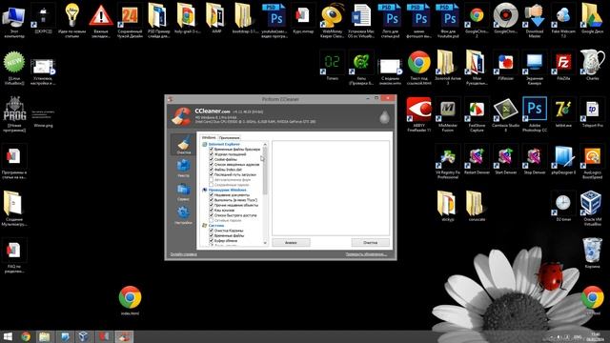Open the Adobe Photoshop CC shortcut
Viewport: 610px width, 343px height.
click(535, 114)
